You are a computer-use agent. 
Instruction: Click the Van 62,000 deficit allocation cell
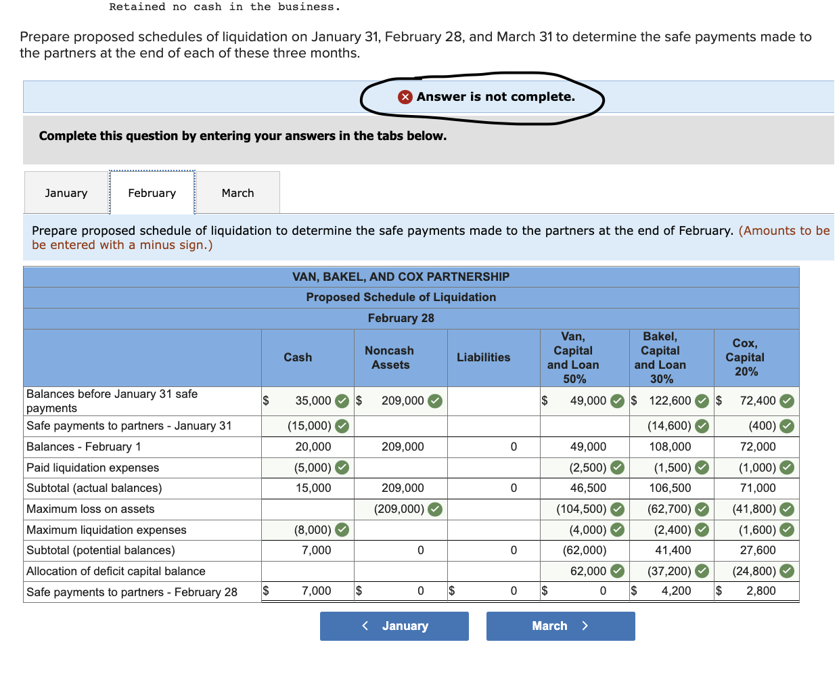585,571
